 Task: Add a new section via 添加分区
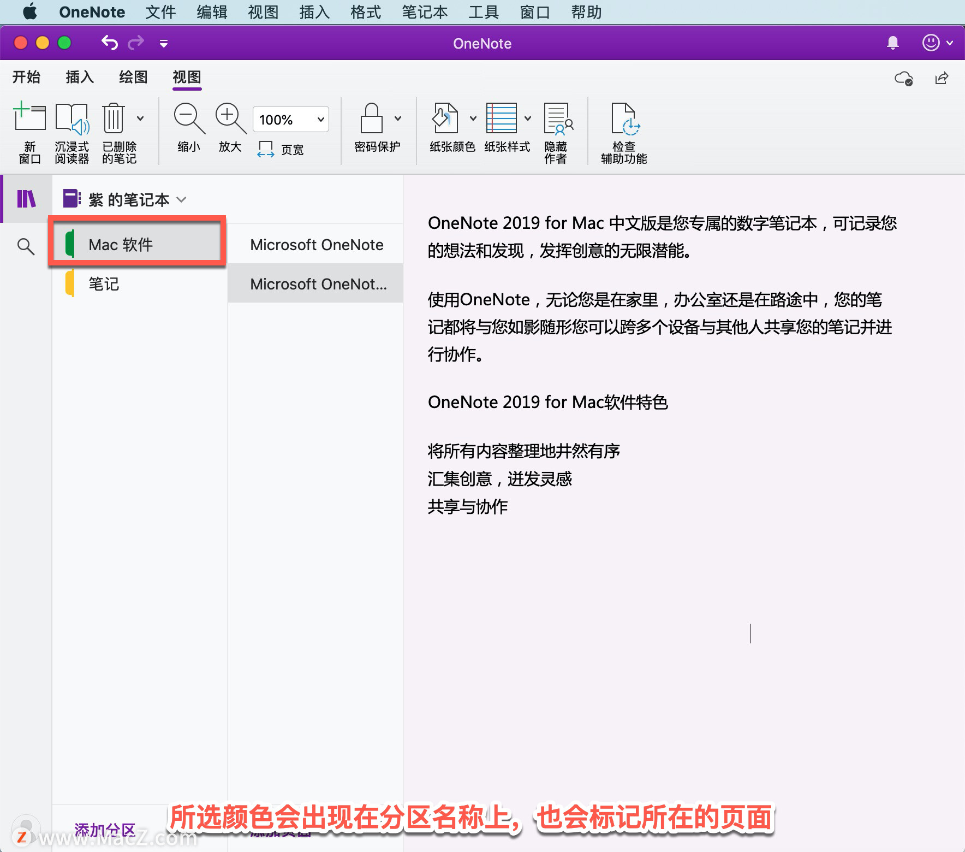click(105, 830)
